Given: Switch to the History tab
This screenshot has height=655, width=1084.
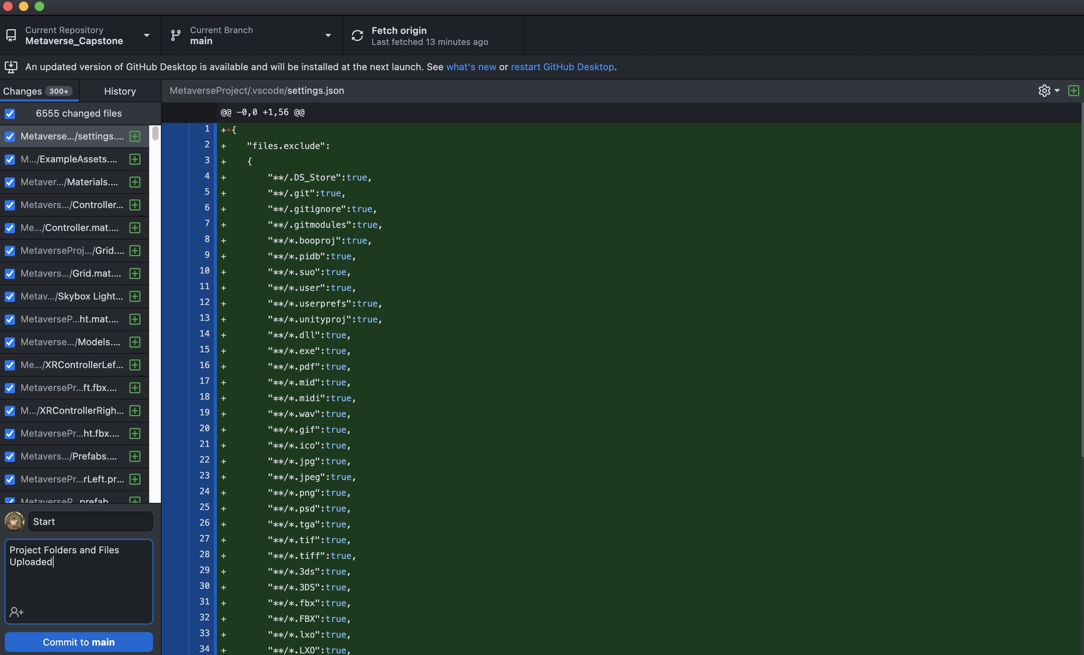Looking at the screenshot, I should pos(120,91).
